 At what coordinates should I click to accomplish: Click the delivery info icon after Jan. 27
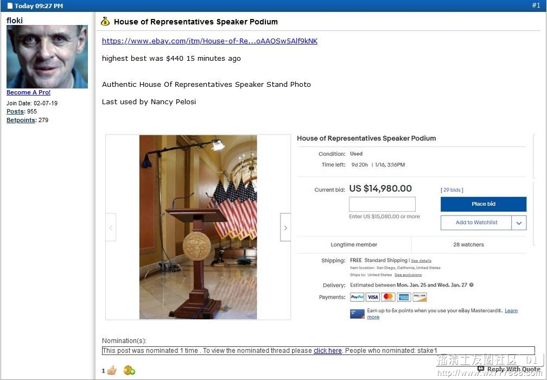point(471,285)
